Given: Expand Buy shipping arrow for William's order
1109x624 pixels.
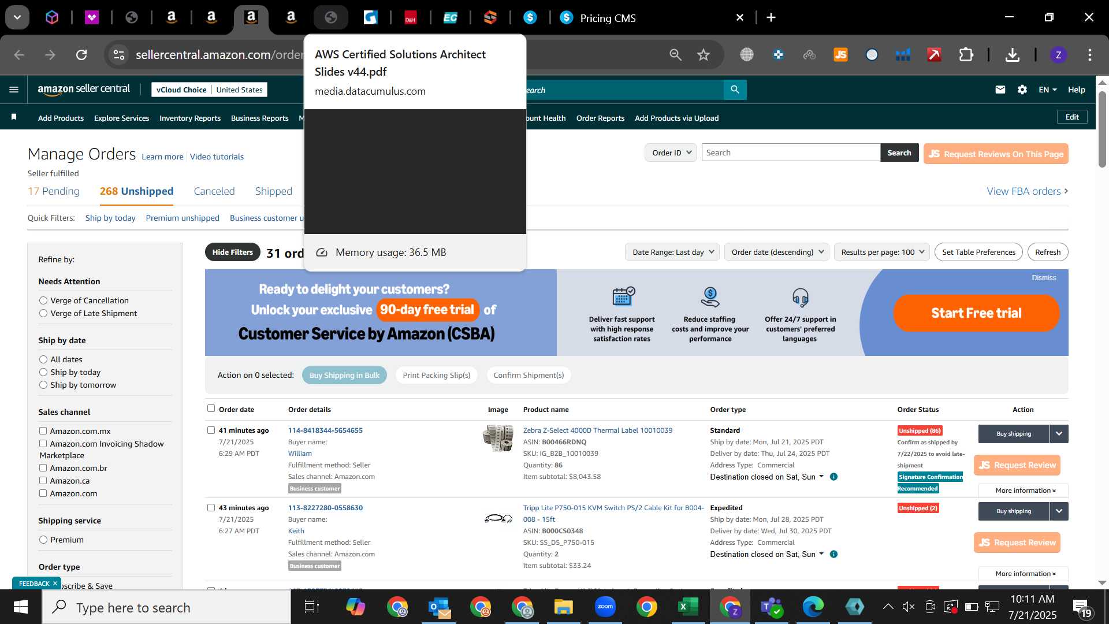Looking at the screenshot, I should (1059, 433).
